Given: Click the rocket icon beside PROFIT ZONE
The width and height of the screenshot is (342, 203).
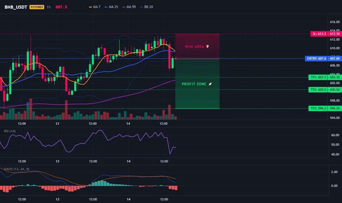Looking at the screenshot, I should [210, 84].
